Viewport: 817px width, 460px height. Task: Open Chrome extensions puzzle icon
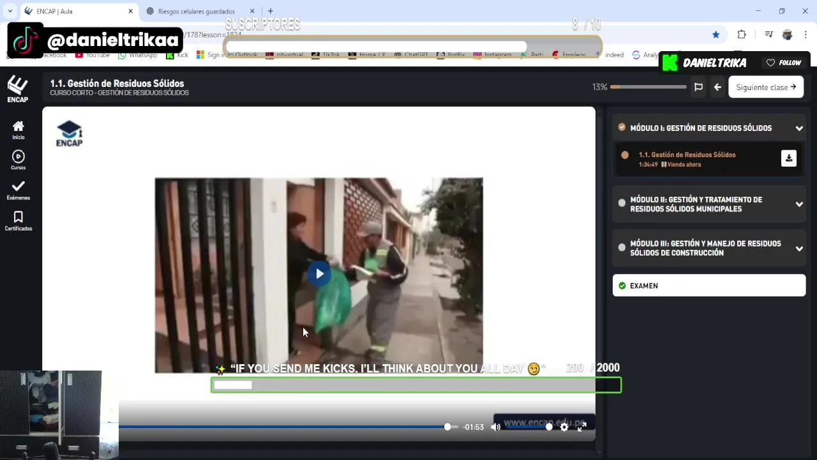742,34
